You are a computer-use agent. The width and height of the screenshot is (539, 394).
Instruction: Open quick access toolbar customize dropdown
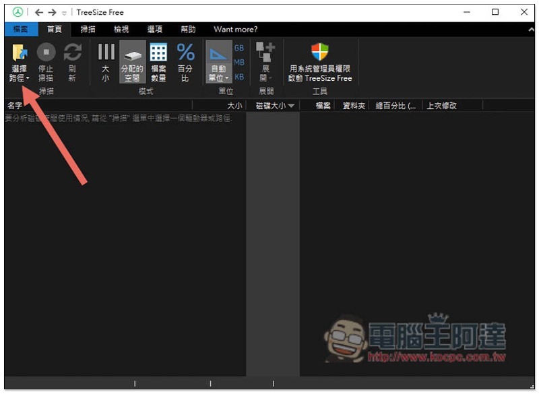[64, 13]
